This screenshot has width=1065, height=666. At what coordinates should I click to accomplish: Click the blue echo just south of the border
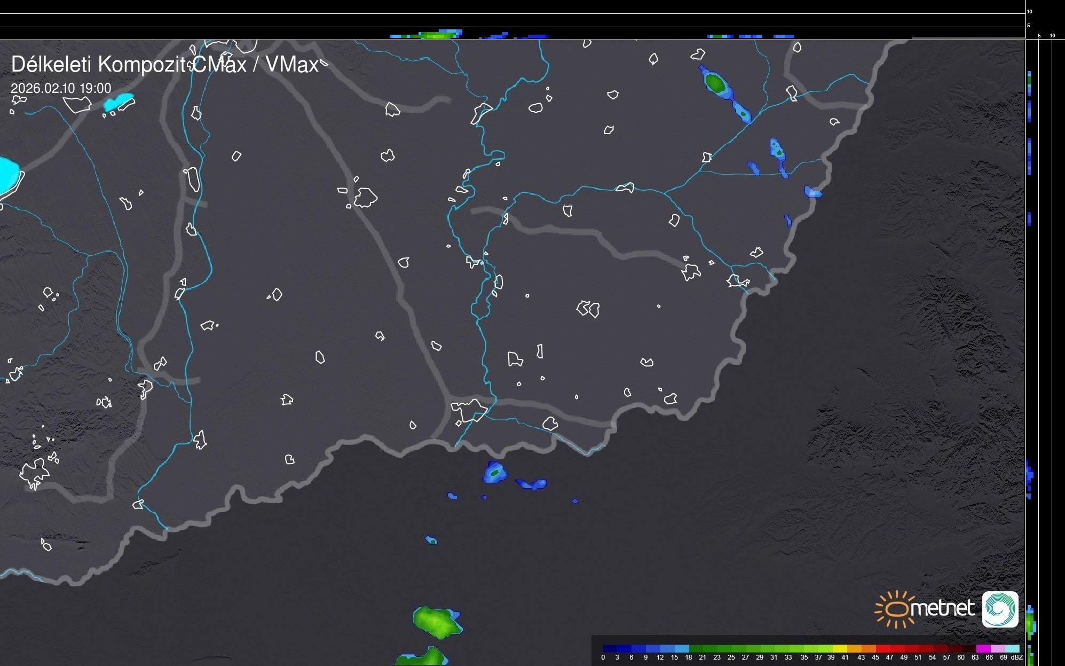494,473
